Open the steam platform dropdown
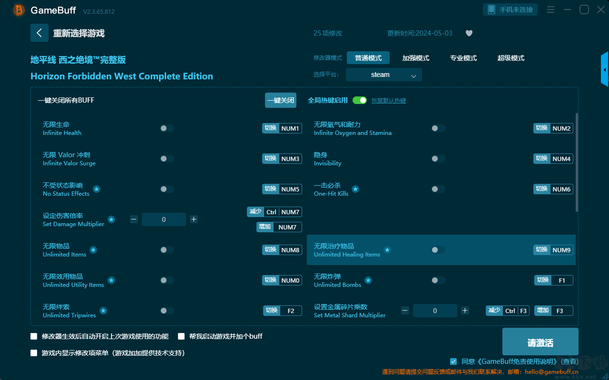This screenshot has width=609, height=380. [384, 75]
